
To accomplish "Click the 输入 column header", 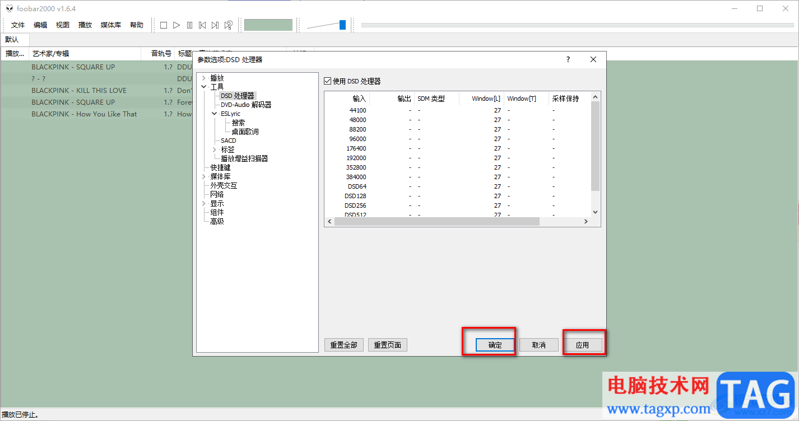I will tap(347, 99).
